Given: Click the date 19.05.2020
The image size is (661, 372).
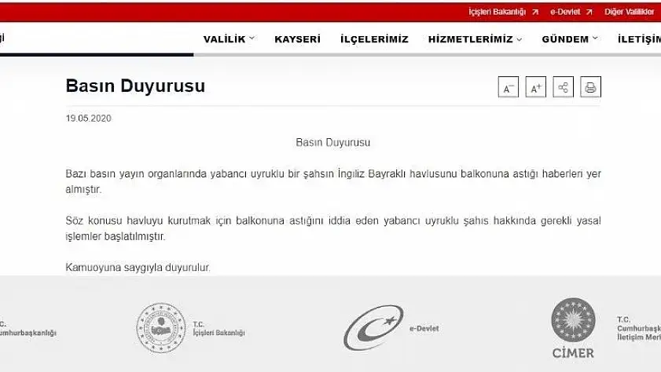Looking at the screenshot, I should click(x=89, y=119).
